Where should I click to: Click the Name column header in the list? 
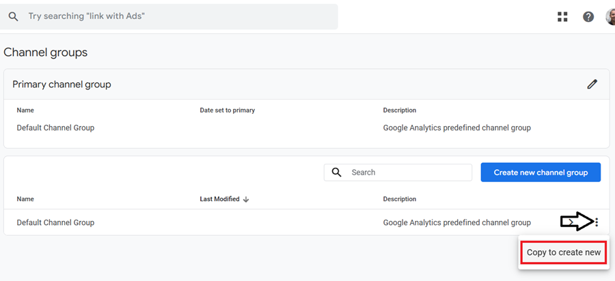click(x=25, y=199)
